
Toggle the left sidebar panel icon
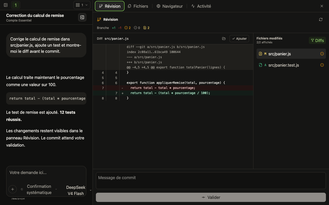(x=6, y=5)
